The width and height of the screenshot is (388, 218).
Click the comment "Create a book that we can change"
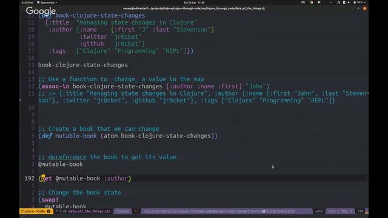point(99,129)
